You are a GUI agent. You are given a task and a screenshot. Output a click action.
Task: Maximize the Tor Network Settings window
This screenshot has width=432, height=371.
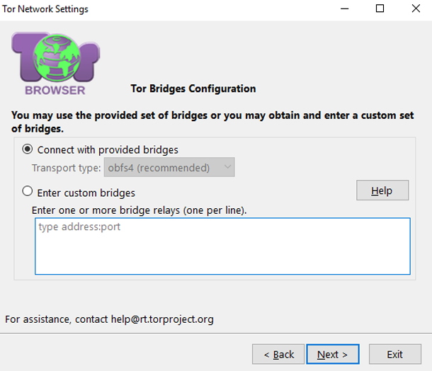pyautogui.click(x=380, y=9)
